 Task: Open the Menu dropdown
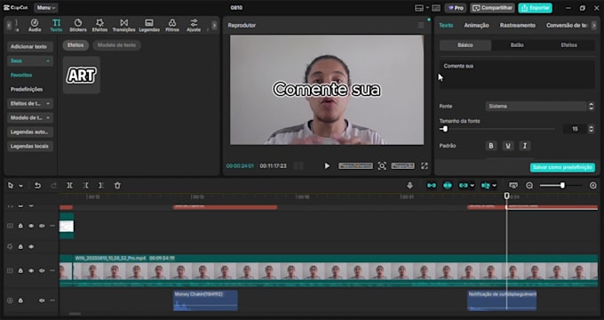(46, 7)
